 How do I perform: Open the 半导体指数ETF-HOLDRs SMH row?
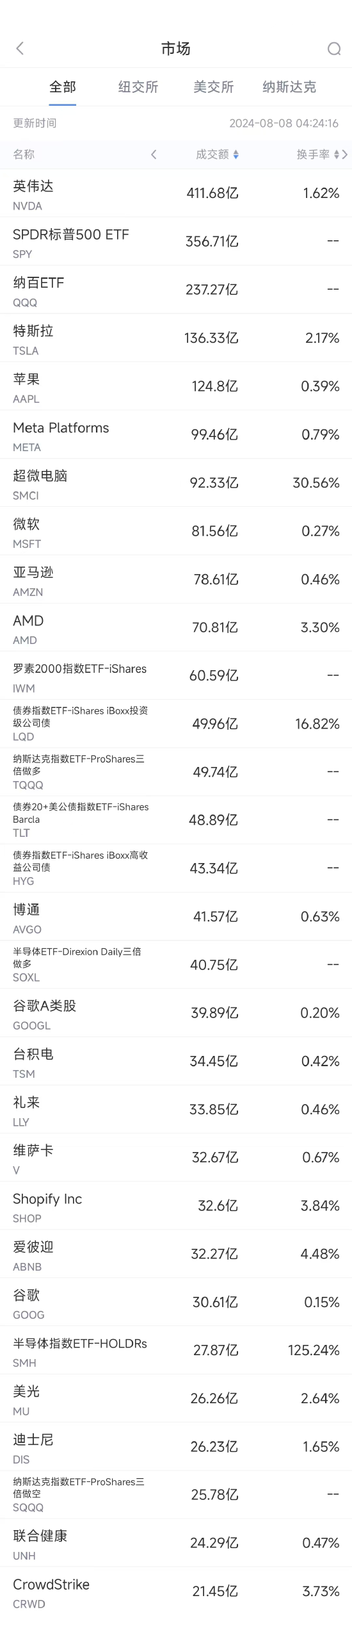point(176,1351)
